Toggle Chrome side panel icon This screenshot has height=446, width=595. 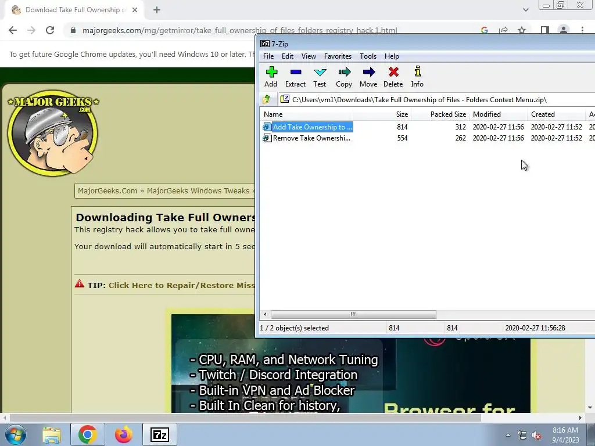point(545,30)
